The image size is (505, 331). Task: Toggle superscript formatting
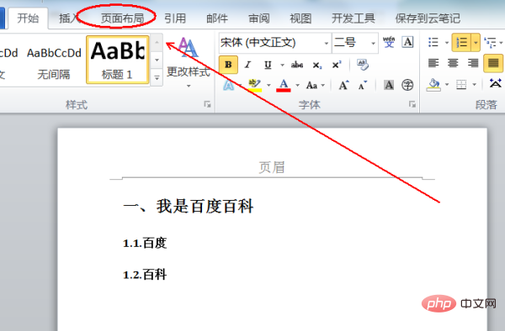coord(336,65)
